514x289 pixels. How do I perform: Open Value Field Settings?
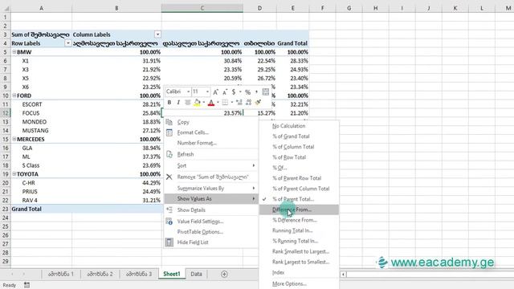[211, 222]
